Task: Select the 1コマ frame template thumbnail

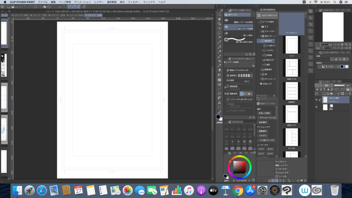Action: [291, 45]
